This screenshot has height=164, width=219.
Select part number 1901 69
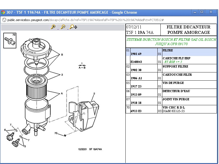(x=136, y=54)
